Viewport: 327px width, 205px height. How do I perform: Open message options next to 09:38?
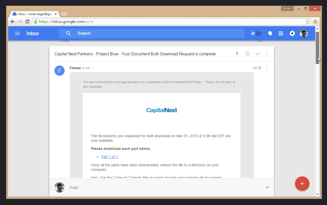point(267,68)
